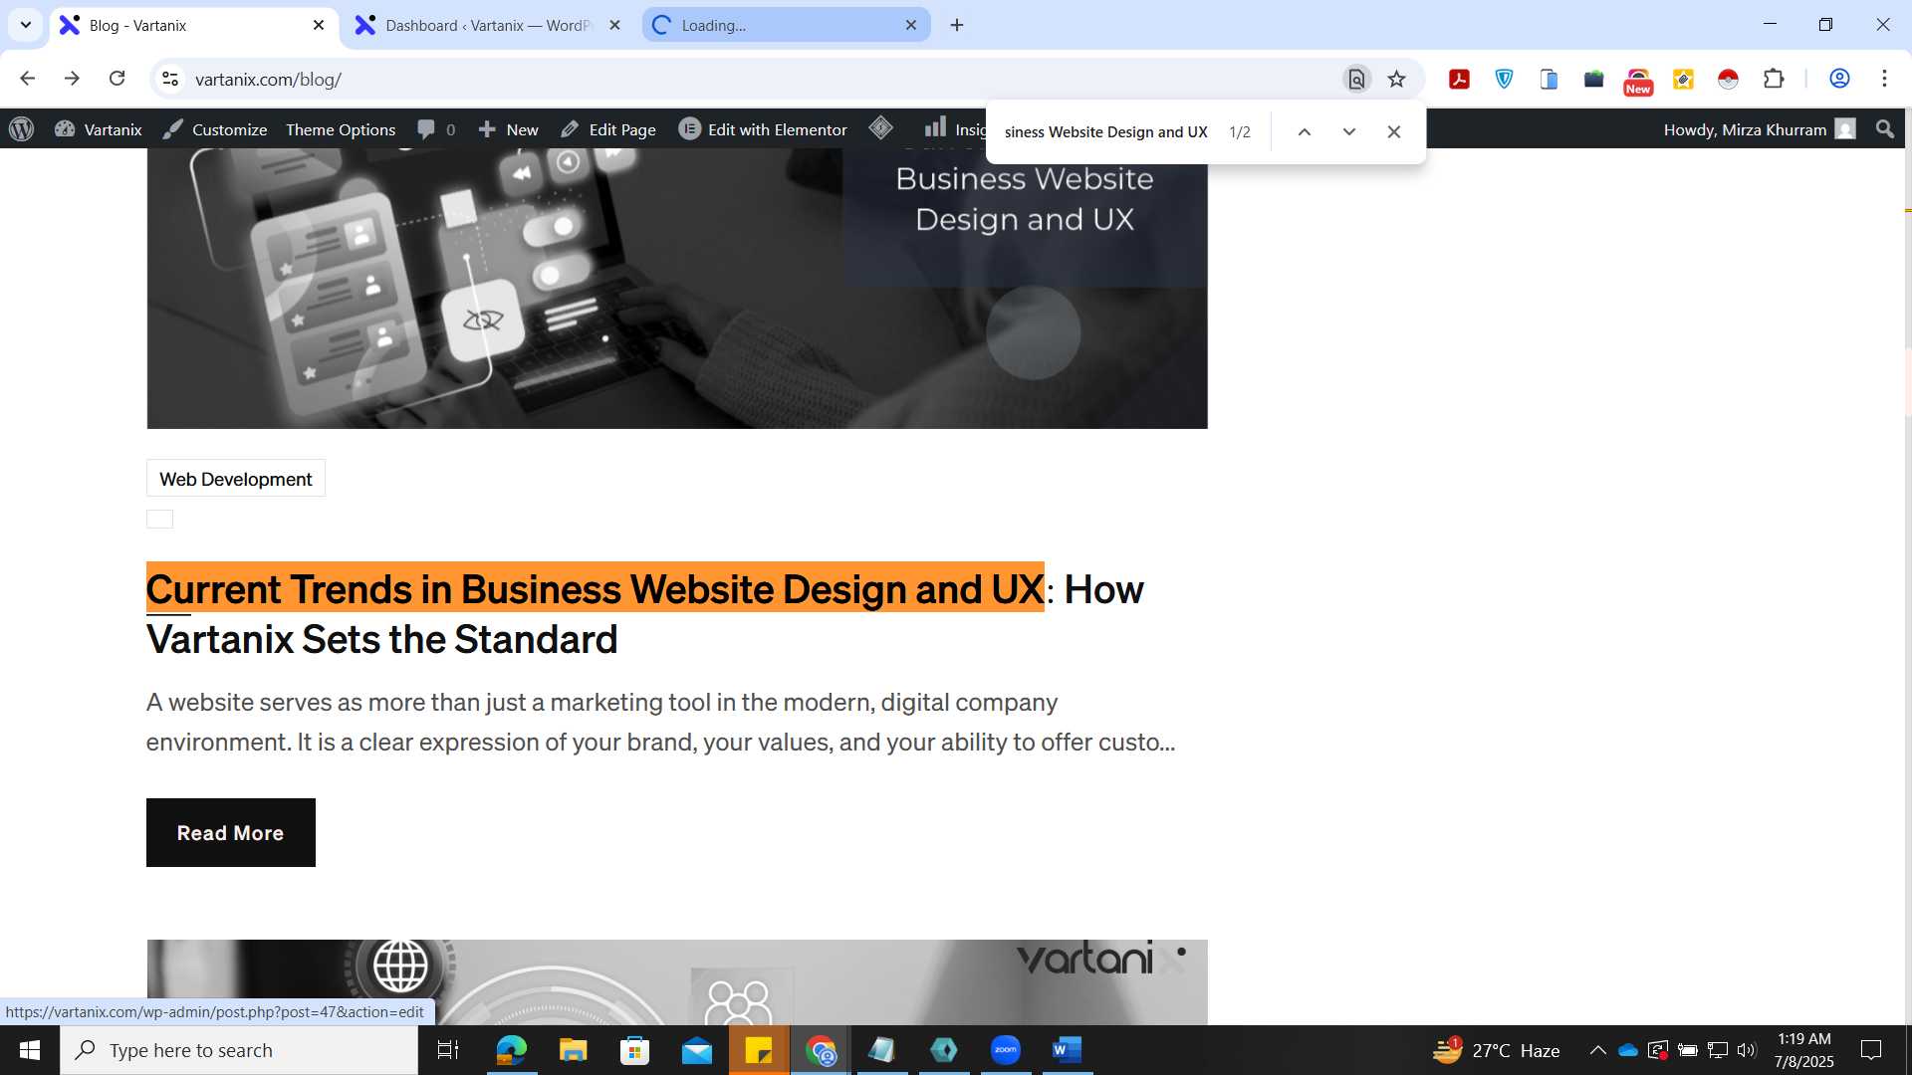Click the New content menu
The width and height of the screenshot is (1912, 1075).
[508, 129]
